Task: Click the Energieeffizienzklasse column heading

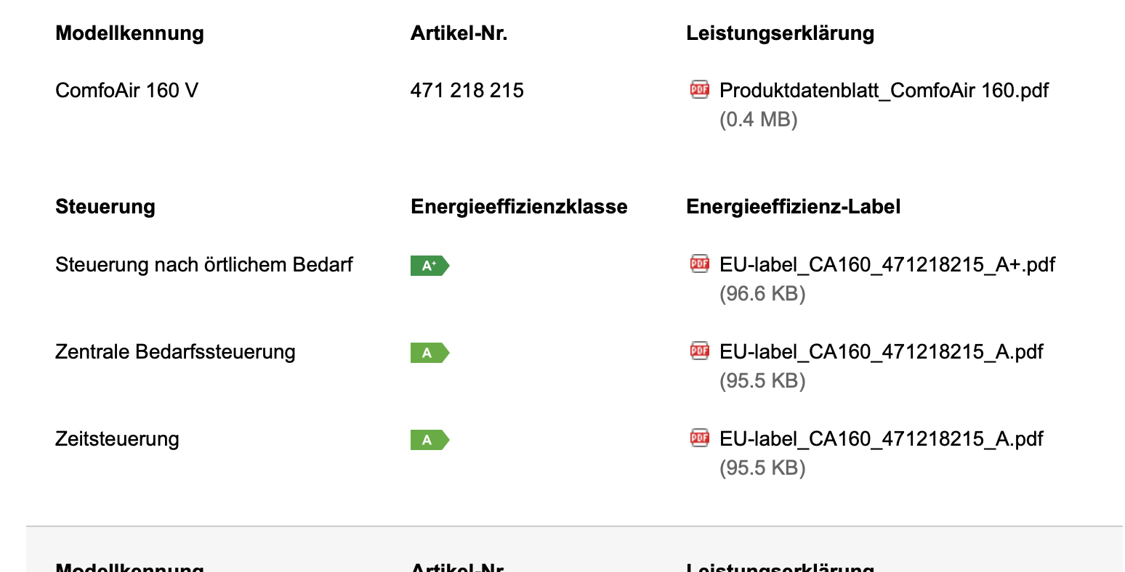Action: pos(519,207)
